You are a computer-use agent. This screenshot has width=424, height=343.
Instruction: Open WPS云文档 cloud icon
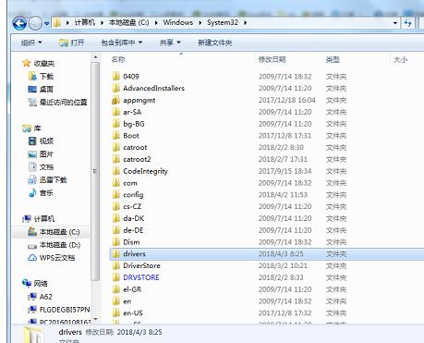32,258
